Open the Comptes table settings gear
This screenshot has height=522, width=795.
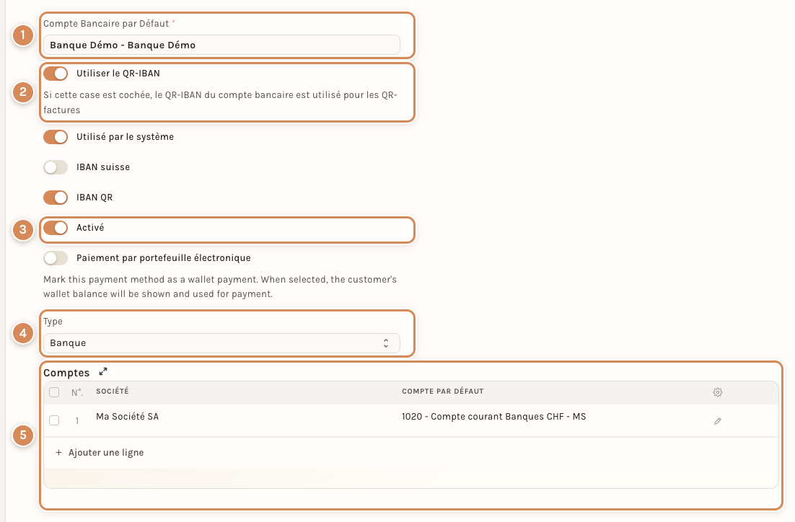pos(717,391)
